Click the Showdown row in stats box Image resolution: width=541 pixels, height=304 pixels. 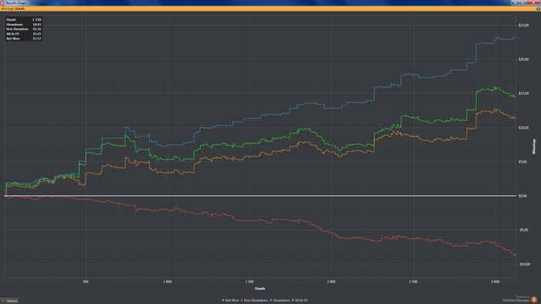23,25
